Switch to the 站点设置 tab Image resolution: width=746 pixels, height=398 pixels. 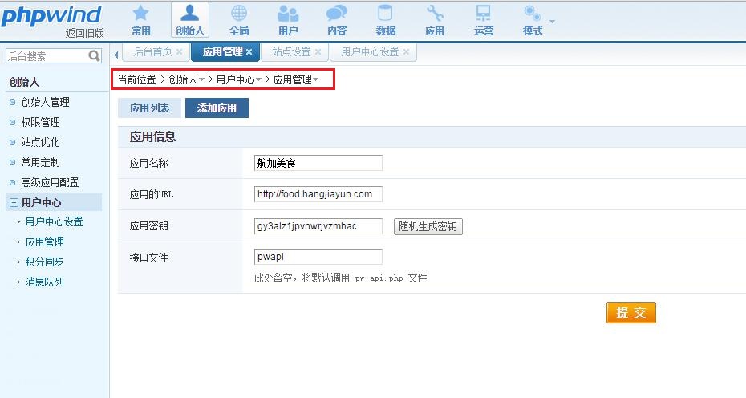(x=291, y=51)
